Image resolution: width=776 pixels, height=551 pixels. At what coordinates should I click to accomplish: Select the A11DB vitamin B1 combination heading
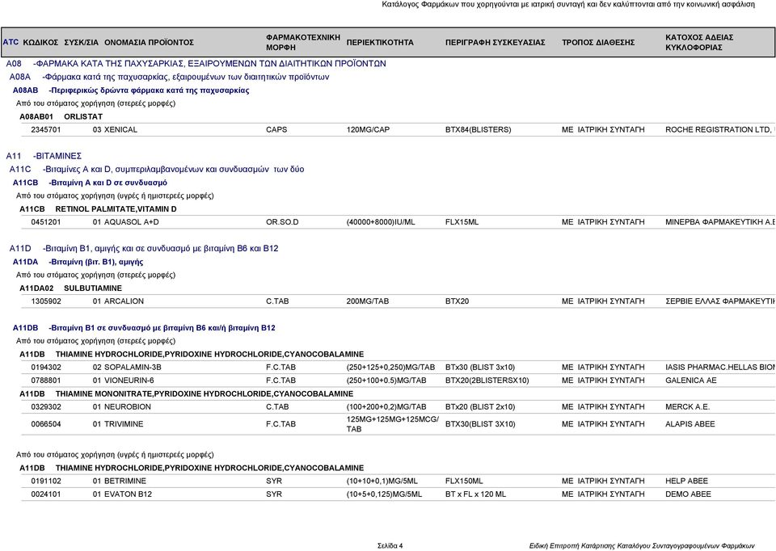point(144,328)
